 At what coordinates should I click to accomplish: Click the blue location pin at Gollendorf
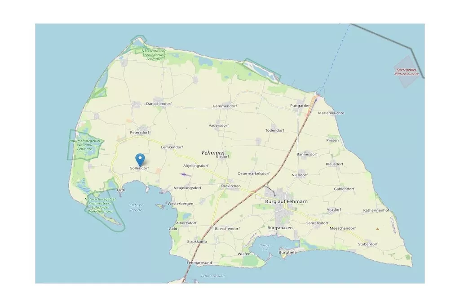click(140, 160)
